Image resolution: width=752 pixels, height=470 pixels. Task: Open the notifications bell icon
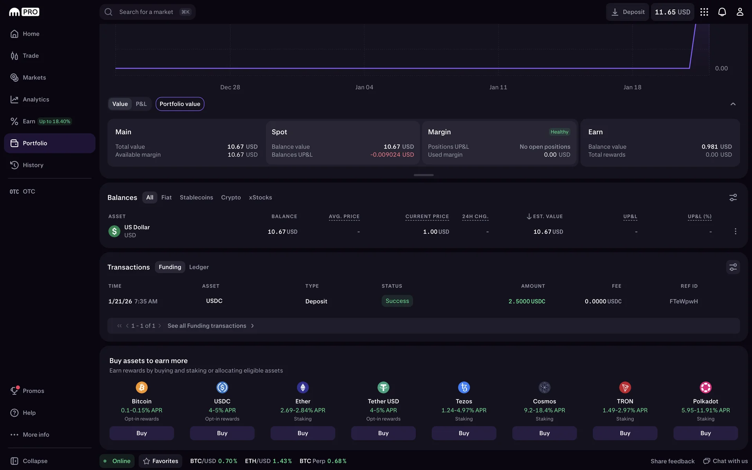722,12
